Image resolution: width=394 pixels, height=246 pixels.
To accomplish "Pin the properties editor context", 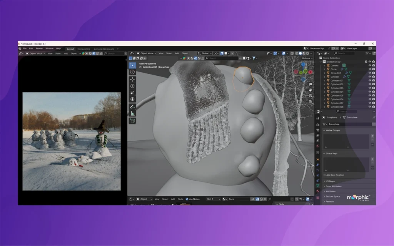I will (x=374, y=117).
